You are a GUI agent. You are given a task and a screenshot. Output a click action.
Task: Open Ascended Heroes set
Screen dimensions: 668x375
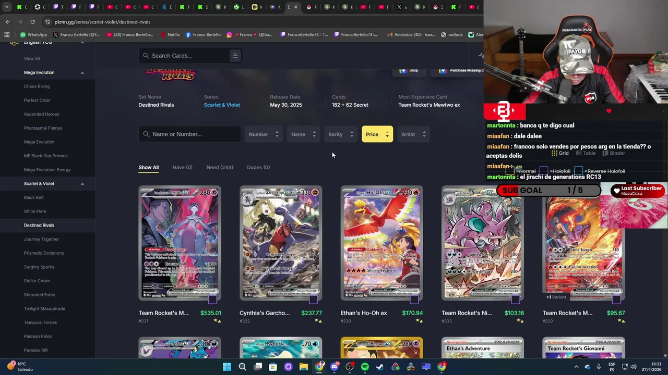click(x=41, y=114)
